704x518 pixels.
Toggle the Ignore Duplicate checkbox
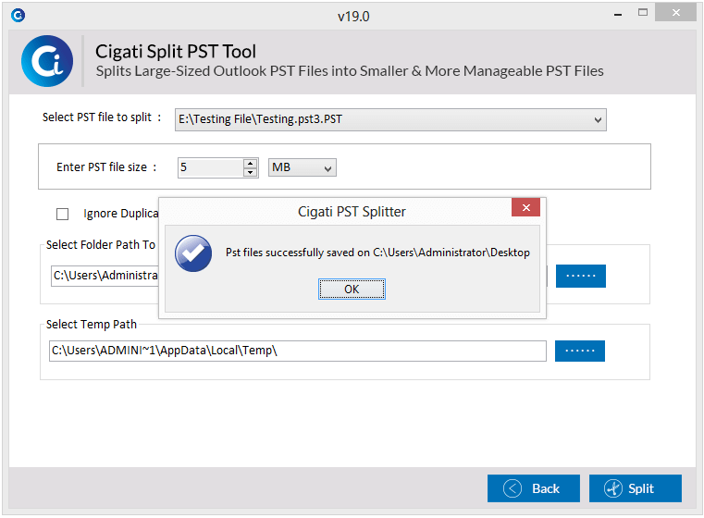point(62,214)
